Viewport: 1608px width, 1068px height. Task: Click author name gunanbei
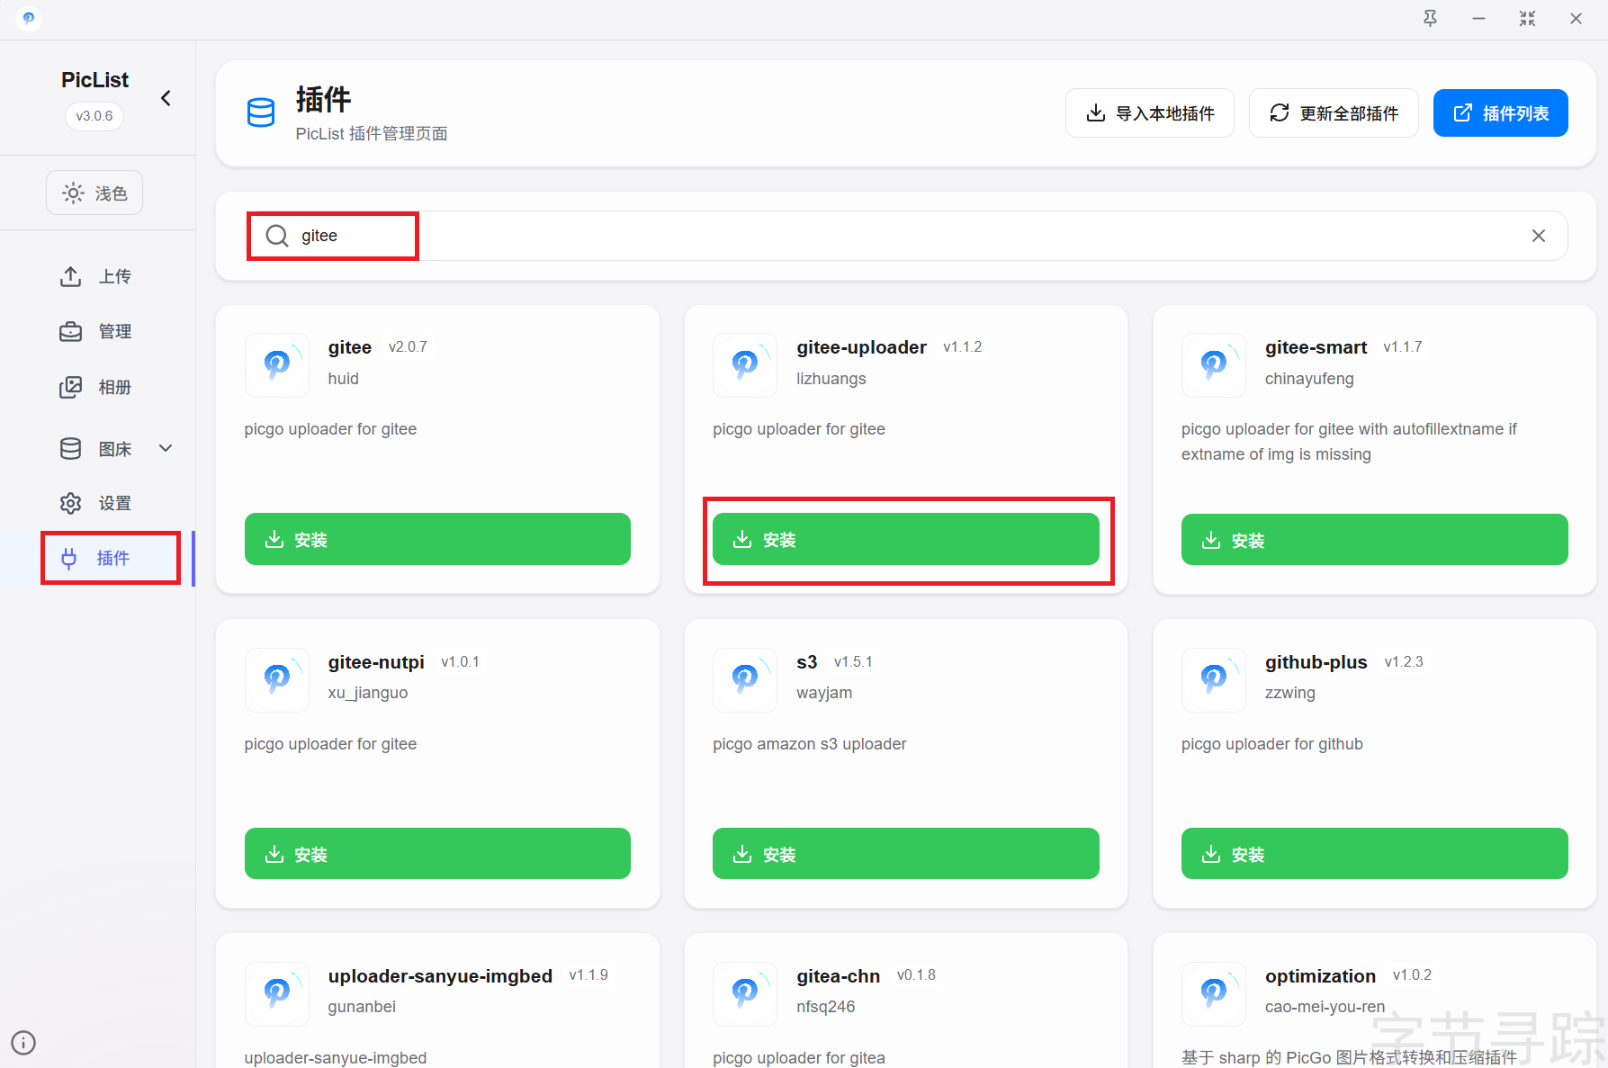[x=362, y=1007]
